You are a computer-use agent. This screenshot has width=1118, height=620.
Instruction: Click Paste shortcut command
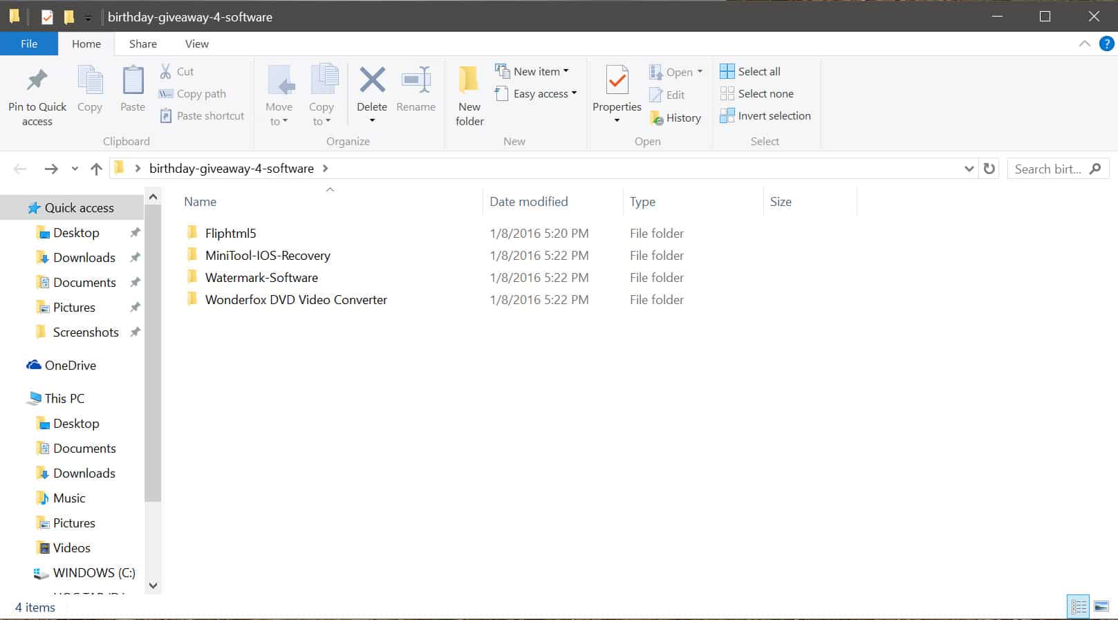[202, 115]
